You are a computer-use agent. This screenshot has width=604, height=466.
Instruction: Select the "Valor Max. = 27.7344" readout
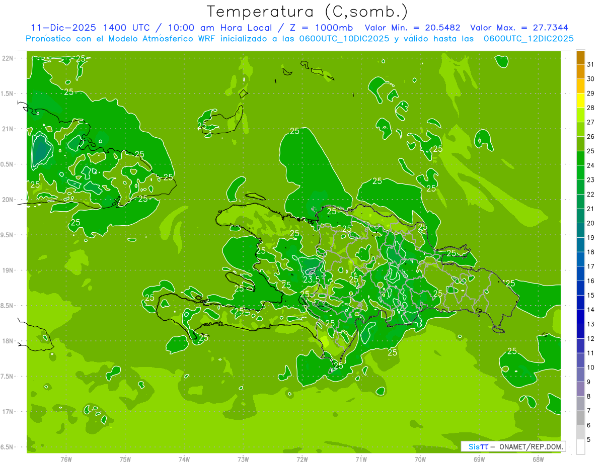pyautogui.click(x=519, y=27)
